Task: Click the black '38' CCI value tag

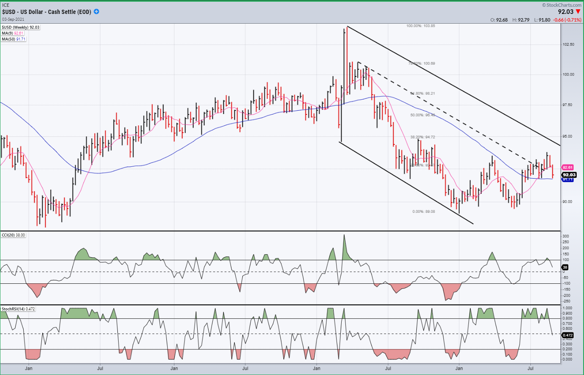Action: [x=565, y=267]
